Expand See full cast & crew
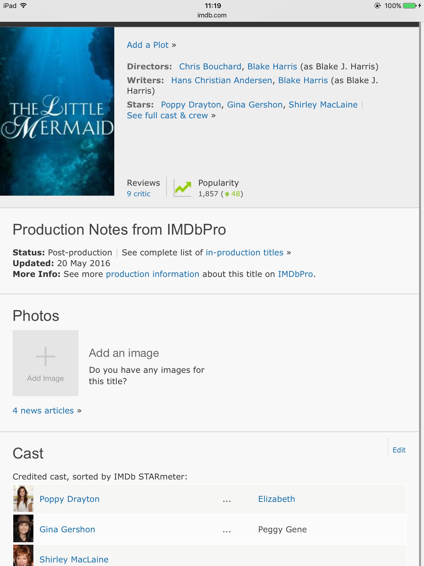The image size is (424, 566). coord(168,116)
